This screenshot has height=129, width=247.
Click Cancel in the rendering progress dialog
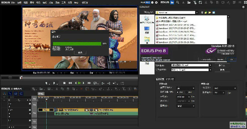[80, 52]
